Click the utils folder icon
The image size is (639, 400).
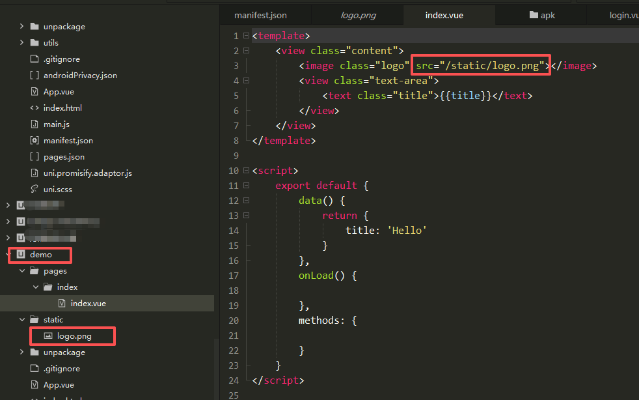pyautogui.click(x=34, y=43)
